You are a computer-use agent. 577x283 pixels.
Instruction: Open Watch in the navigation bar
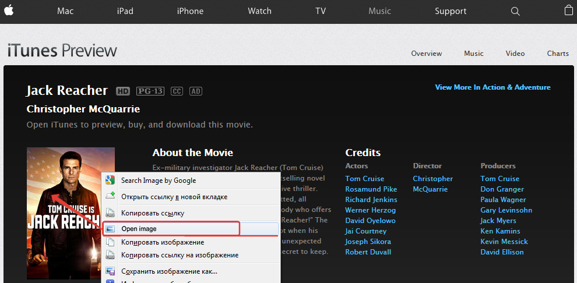click(259, 11)
